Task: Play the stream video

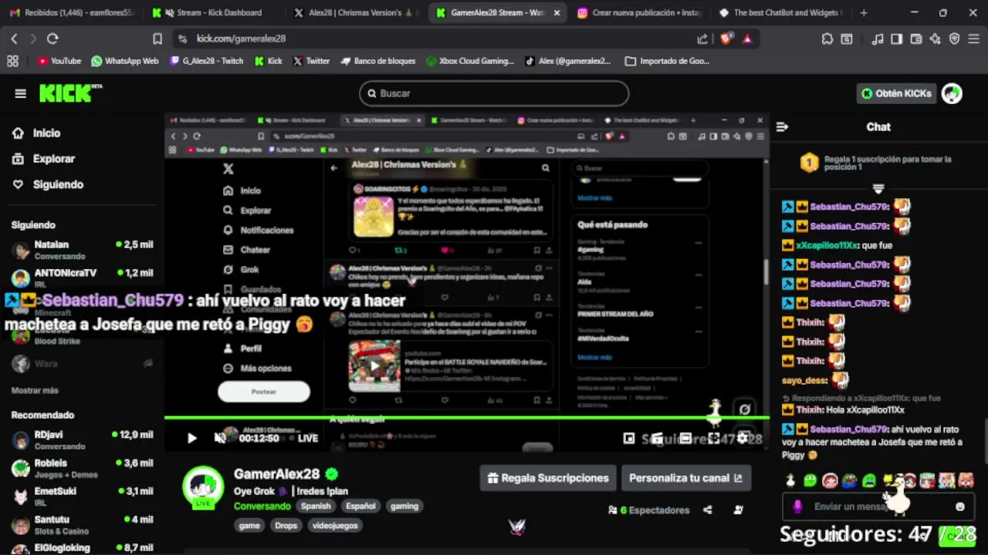Action: coord(191,438)
